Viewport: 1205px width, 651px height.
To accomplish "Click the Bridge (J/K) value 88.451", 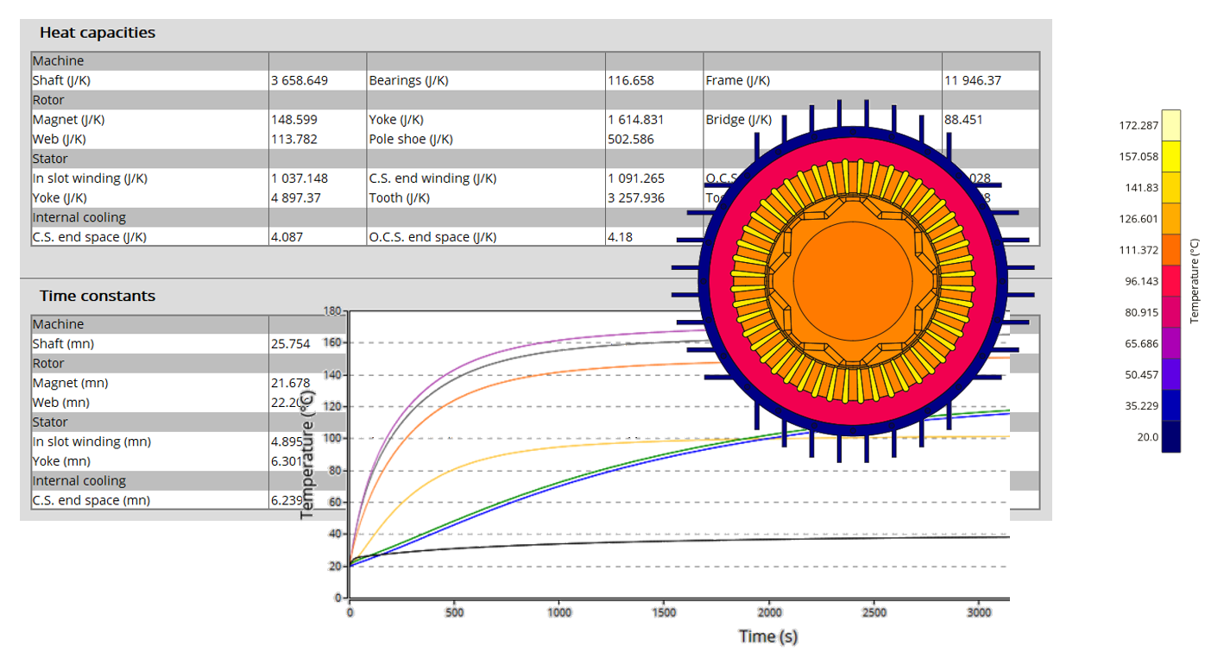I will pos(963,120).
